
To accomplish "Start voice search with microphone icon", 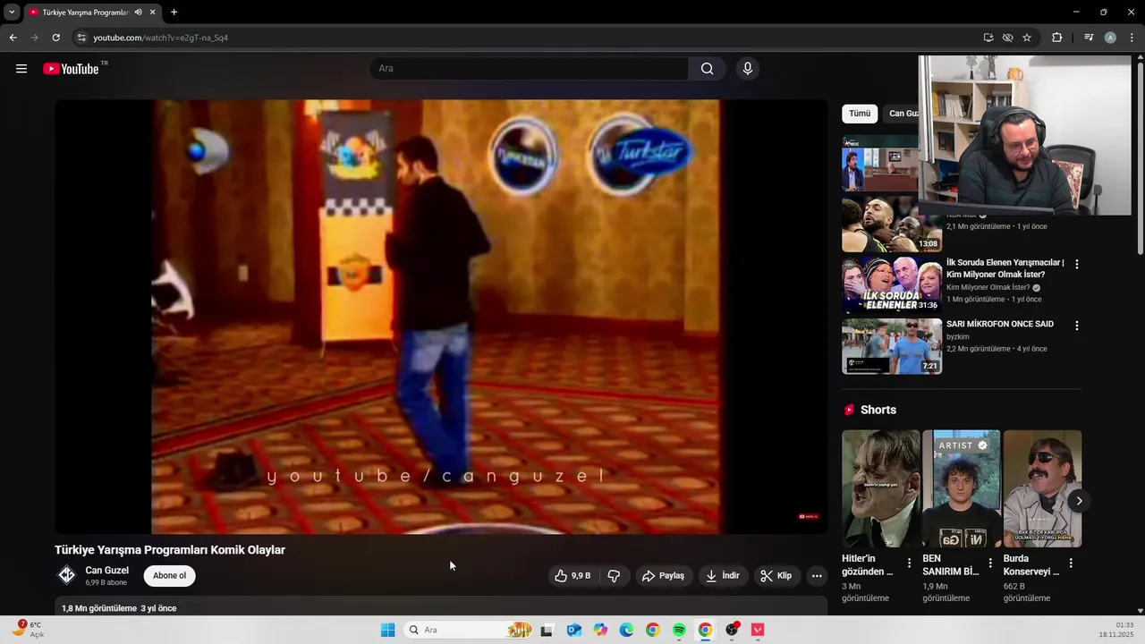I will (x=748, y=69).
